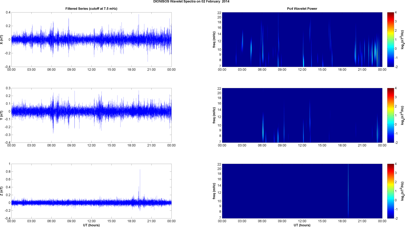Click 'UT (hours)' label under the Z time series
Viewport: 405px width, 227px height.
91,225
